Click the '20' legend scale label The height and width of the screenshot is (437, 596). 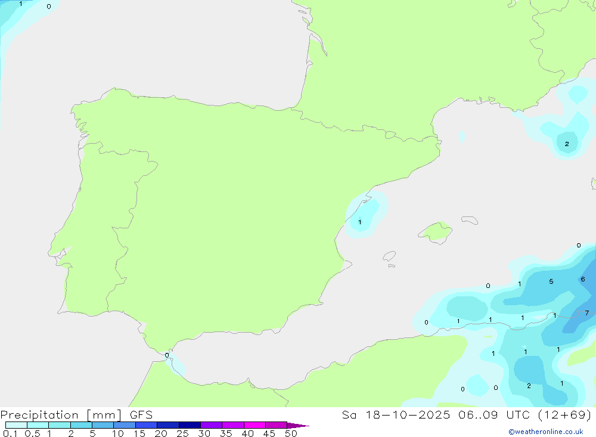tap(161, 433)
